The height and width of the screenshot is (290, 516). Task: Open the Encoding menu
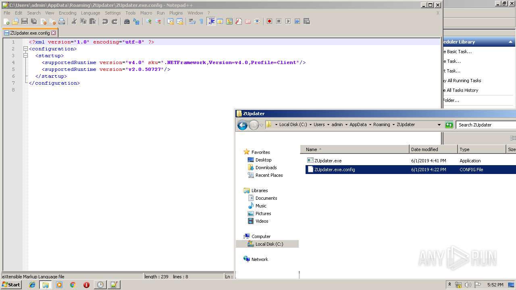(67, 13)
